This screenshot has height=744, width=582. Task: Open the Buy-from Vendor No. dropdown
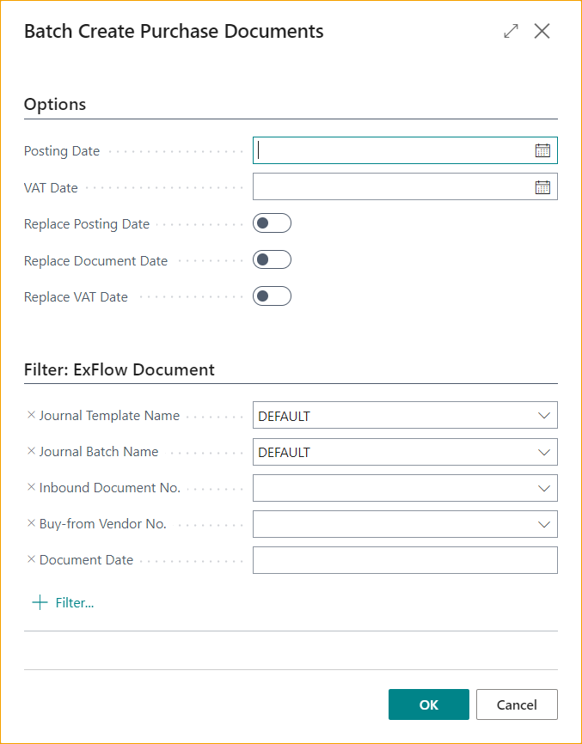544,524
